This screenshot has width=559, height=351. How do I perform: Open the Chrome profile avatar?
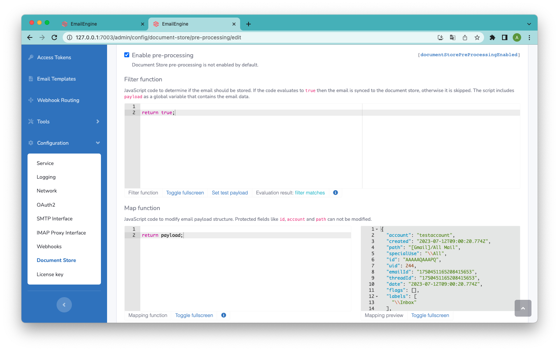click(x=517, y=37)
